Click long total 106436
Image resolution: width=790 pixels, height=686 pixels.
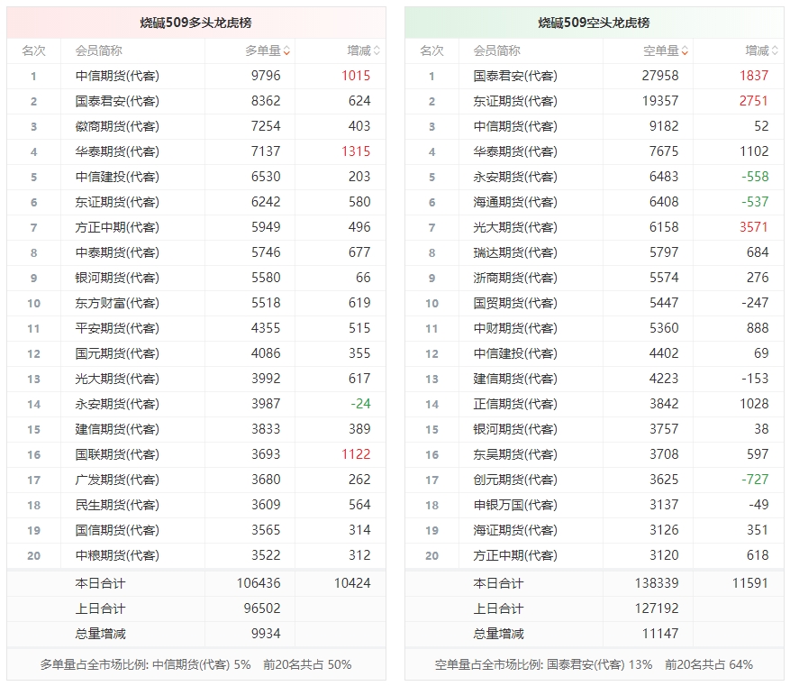click(259, 583)
